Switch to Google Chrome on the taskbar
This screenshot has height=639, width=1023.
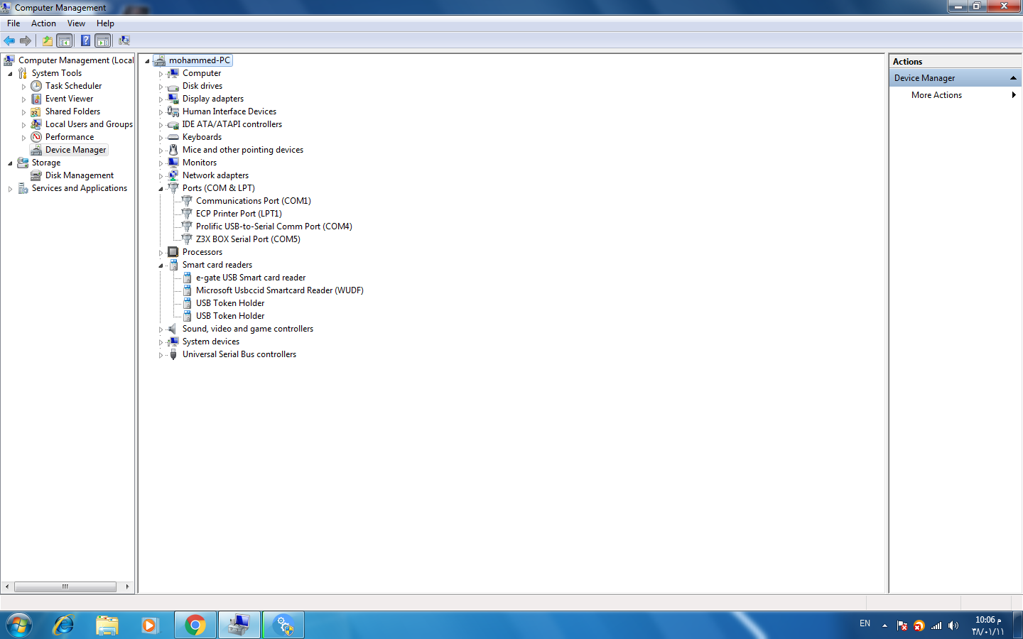[x=195, y=625]
